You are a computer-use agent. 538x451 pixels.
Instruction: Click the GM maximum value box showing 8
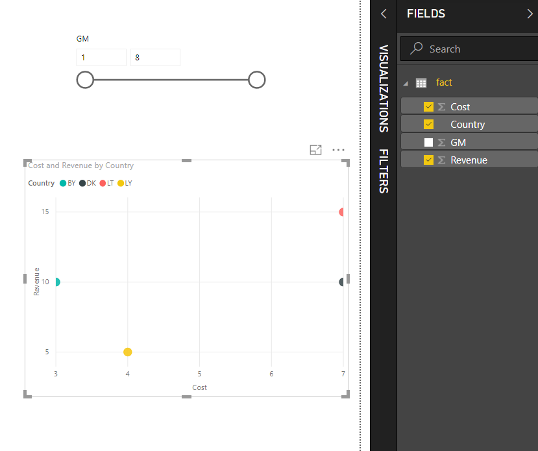[155, 57]
